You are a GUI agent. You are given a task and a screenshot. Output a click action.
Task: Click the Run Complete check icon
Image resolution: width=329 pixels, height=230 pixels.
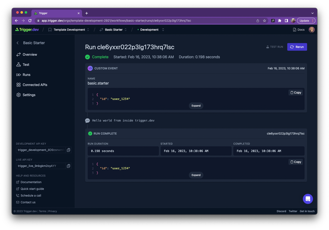pyautogui.click(x=90, y=134)
